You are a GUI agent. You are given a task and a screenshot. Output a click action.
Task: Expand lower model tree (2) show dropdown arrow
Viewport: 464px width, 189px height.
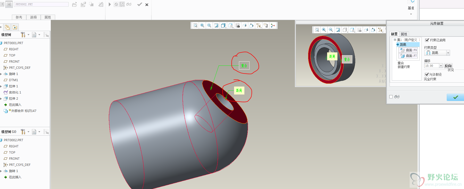click(x=39, y=132)
